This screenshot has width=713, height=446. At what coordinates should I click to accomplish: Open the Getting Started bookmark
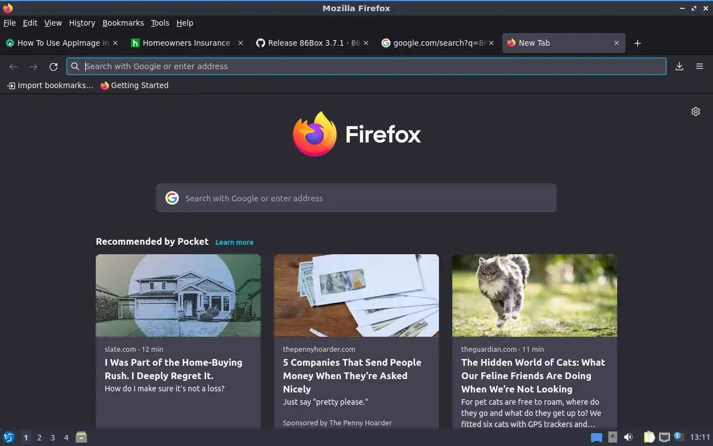click(x=134, y=85)
